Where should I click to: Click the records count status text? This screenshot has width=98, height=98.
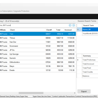pos(10,21)
